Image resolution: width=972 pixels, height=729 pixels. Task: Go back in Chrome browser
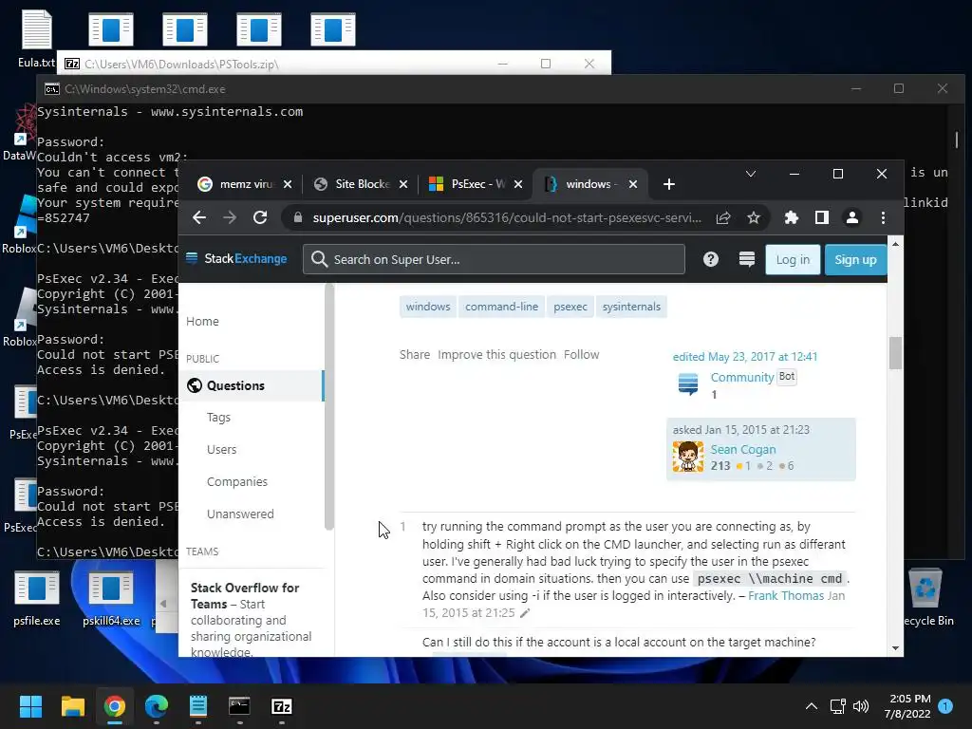[199, 217]
